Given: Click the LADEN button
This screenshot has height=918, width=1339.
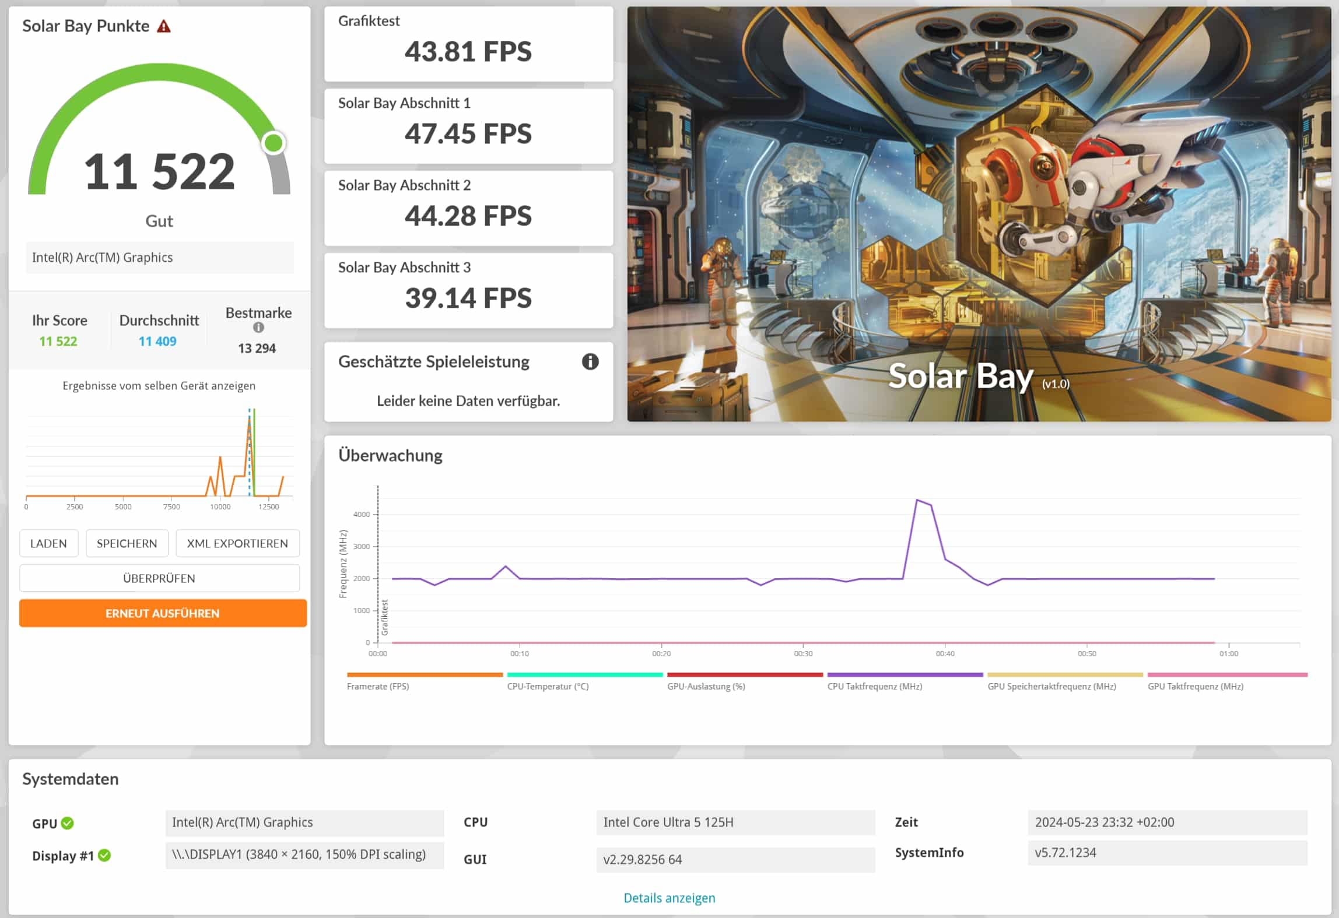Looking at the screenshot, I should pyautogui.click(x=48, y=543).
